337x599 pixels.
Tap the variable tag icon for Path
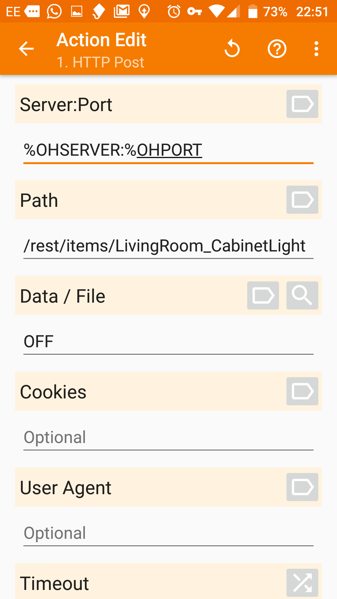(x=302, y=200)
